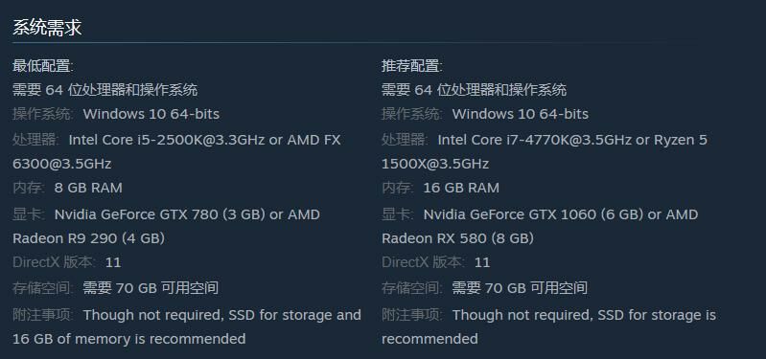766x359 pixels.
Task: Click the recommended 存储空间 label
Action: pos(412,288)
